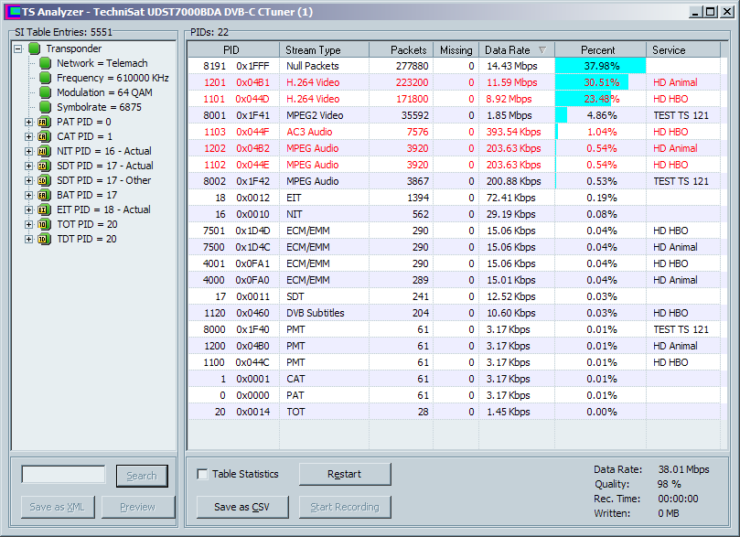The height and width of the screenshot is (537, 740).
Task: Click the PAT PID = 0 table icon
Action: [x=44, y=122]
